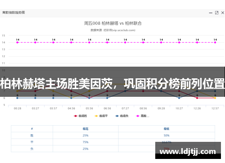Click the 09:28 x-axis time label

coord(161,109)
